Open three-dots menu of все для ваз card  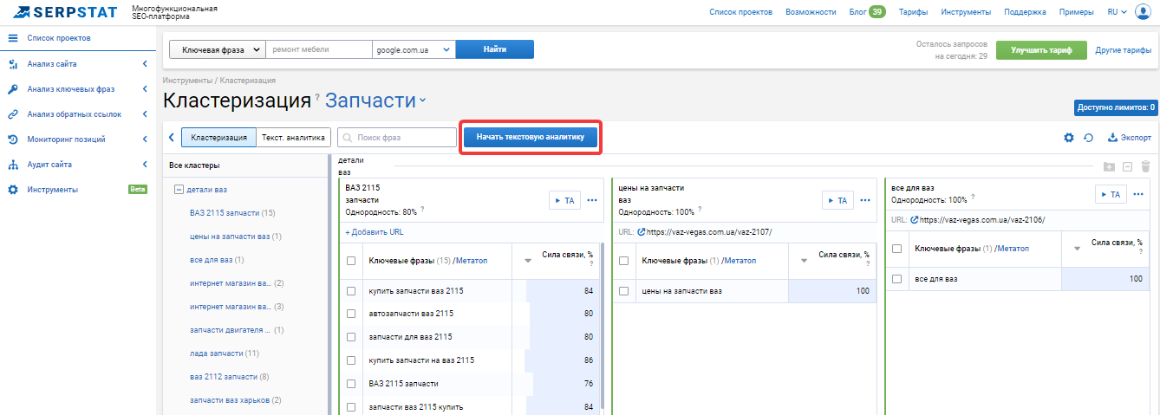click(1138, 194)
